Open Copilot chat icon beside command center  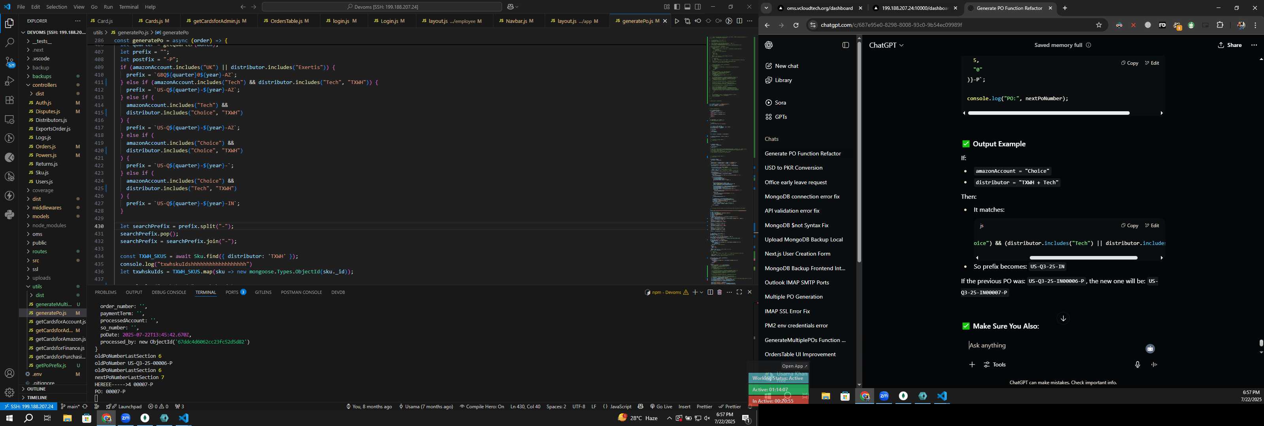point(511,7)
